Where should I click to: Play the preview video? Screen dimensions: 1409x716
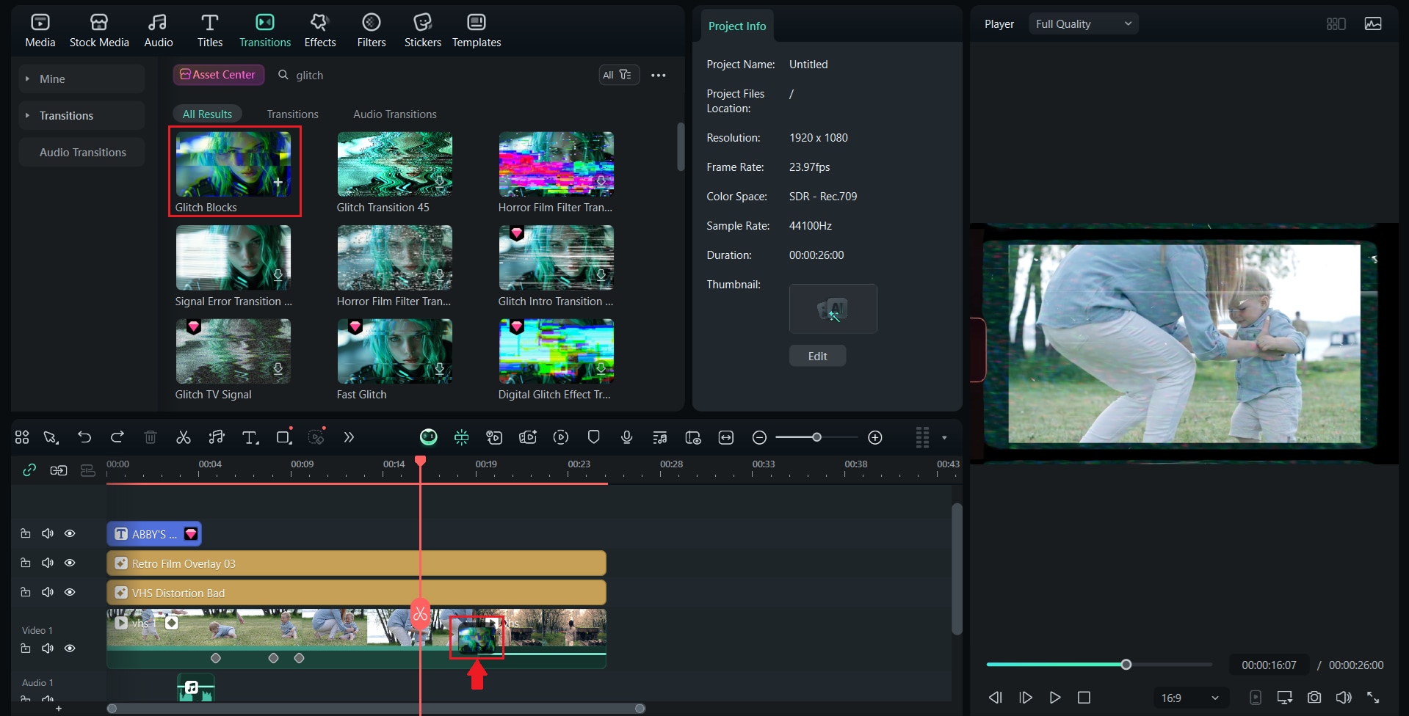(1054, 697)
